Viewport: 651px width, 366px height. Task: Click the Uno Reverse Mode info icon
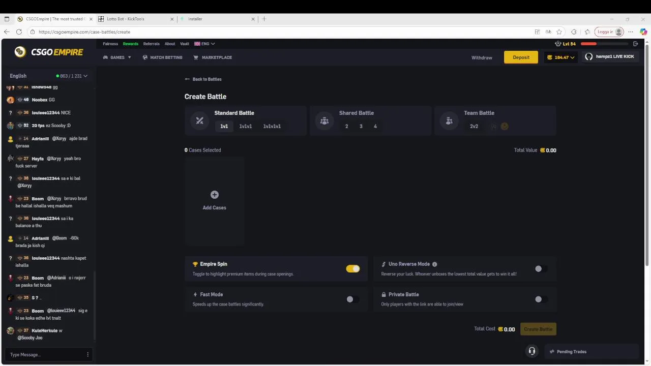pyautogui.click(x=434, y=264)
